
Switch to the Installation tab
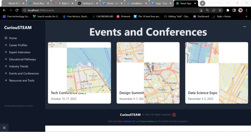point(137,3)
